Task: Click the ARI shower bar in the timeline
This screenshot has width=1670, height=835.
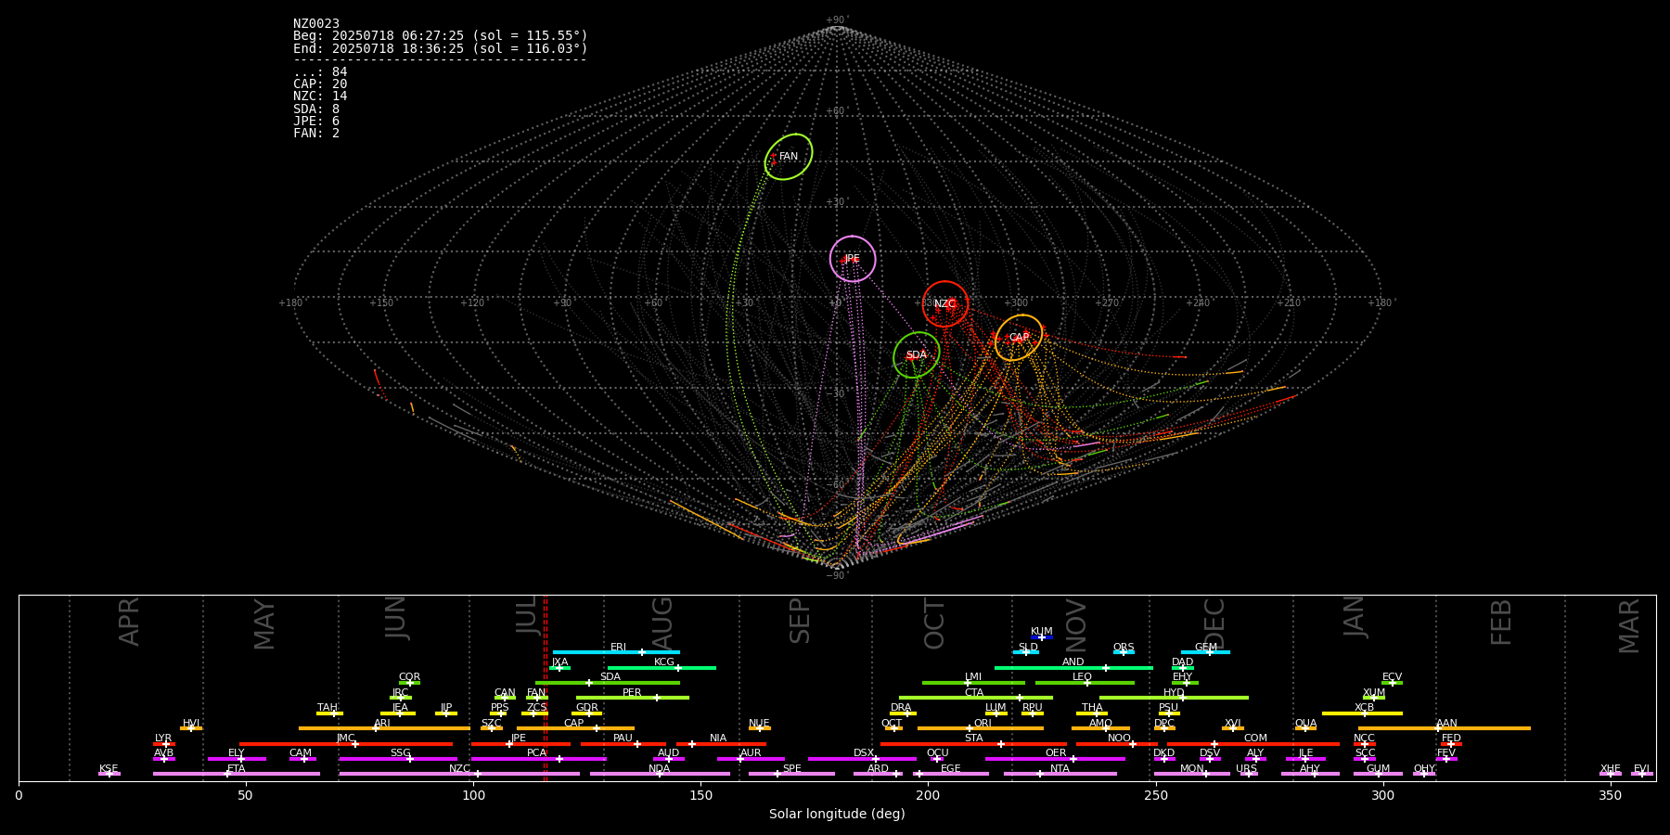Action: point(384,728)
